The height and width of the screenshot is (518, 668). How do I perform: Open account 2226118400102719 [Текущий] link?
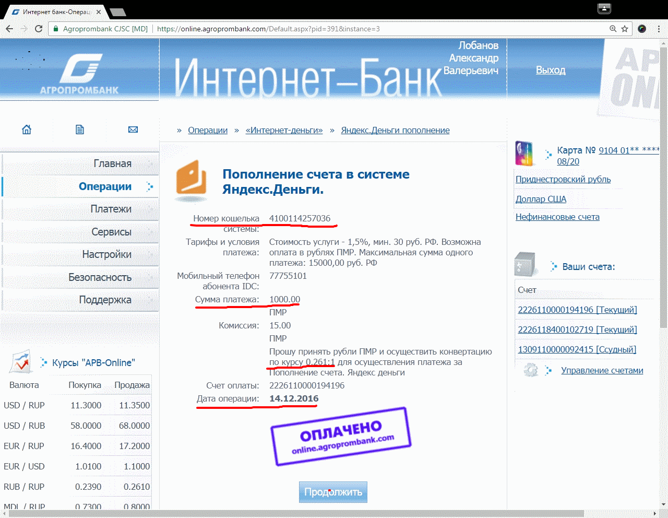click(x=577, y=329)
